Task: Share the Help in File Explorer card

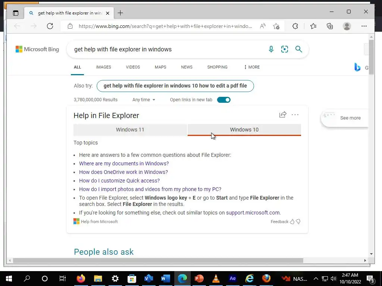Action: point(283,115)
